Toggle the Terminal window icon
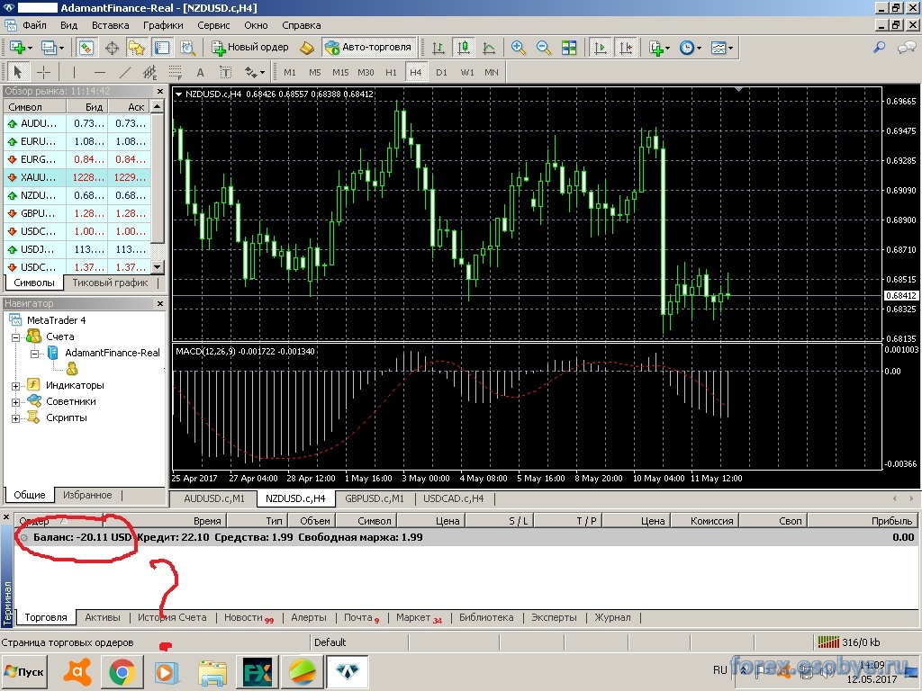Image resolution: width=922 pixels, height=691 pixels. click(x=162, y=48)
